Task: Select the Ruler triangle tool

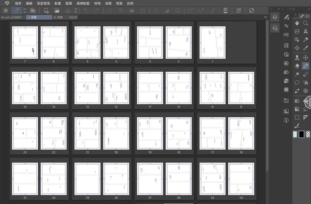Action: [x=306, y=117]
